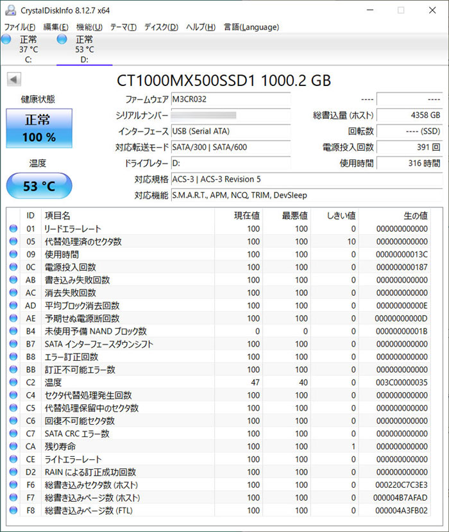
Task: Click the status circle for ID C5 row
Action: point(13,408)
